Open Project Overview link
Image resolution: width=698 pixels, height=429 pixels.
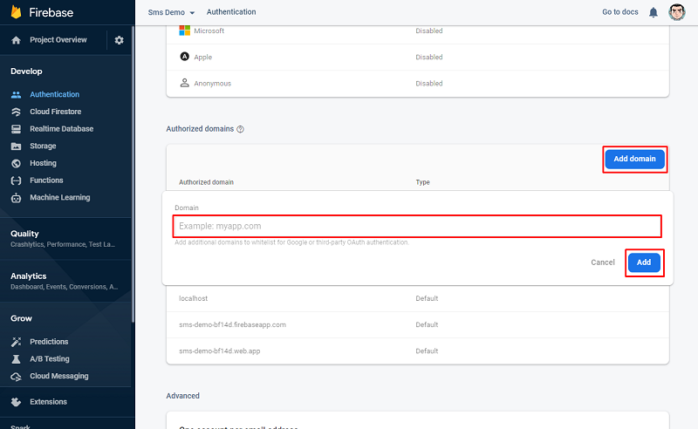[x=58, y=40]
